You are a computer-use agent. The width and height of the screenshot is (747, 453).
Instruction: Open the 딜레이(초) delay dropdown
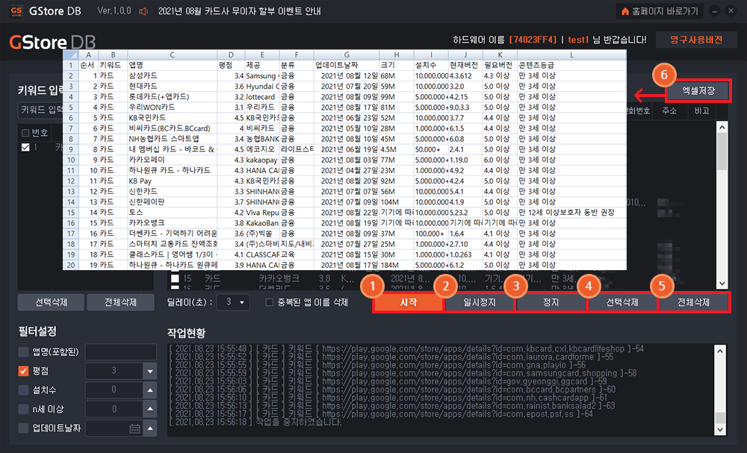(233, 302)
